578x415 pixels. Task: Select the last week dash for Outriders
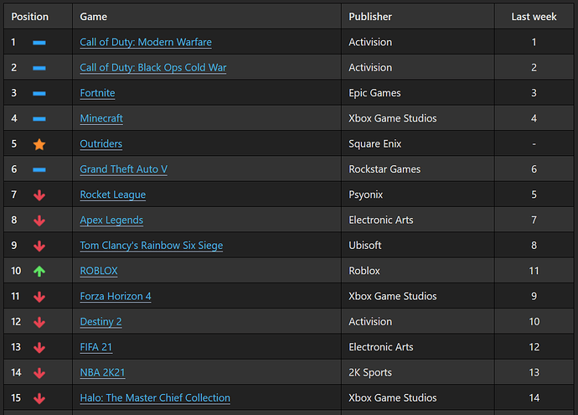(534, 144)
